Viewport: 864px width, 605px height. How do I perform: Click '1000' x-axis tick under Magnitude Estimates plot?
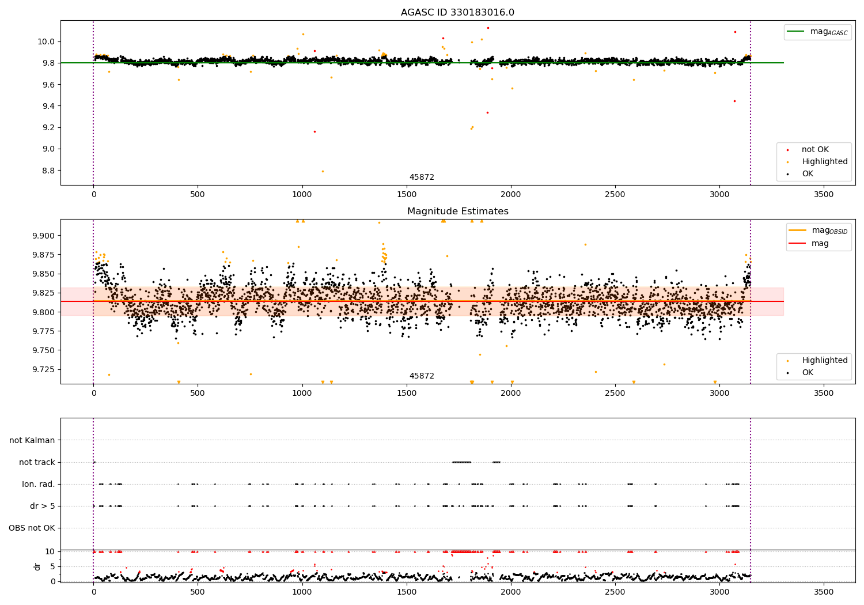[x=302, y=393]
